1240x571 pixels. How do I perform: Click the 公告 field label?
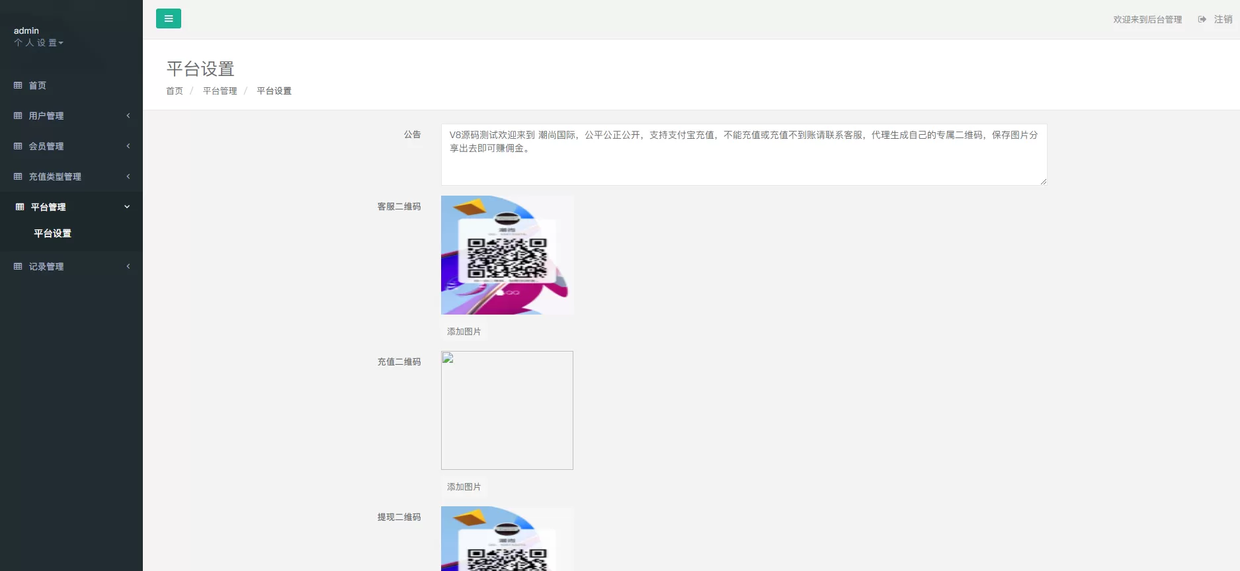[x=413, y=134]
